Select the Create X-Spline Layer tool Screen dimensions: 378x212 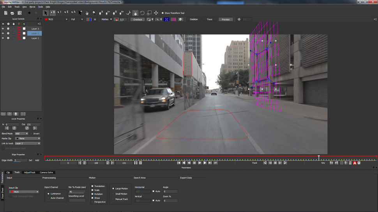[101, 13]
